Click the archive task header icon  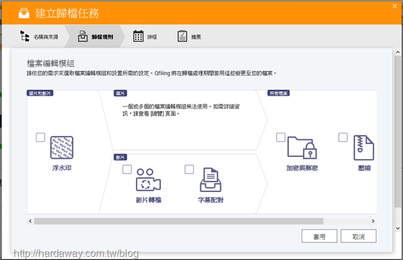pyautogui.click(x=24, y=13)
